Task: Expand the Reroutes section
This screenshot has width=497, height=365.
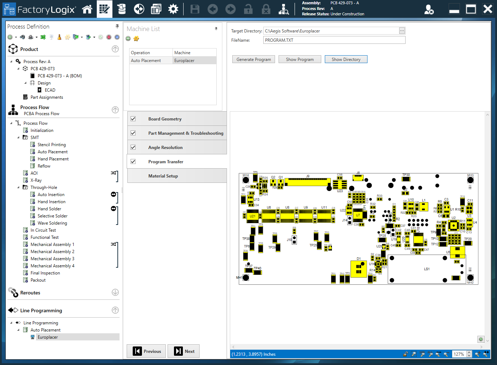Action: [x=115, y=292]
